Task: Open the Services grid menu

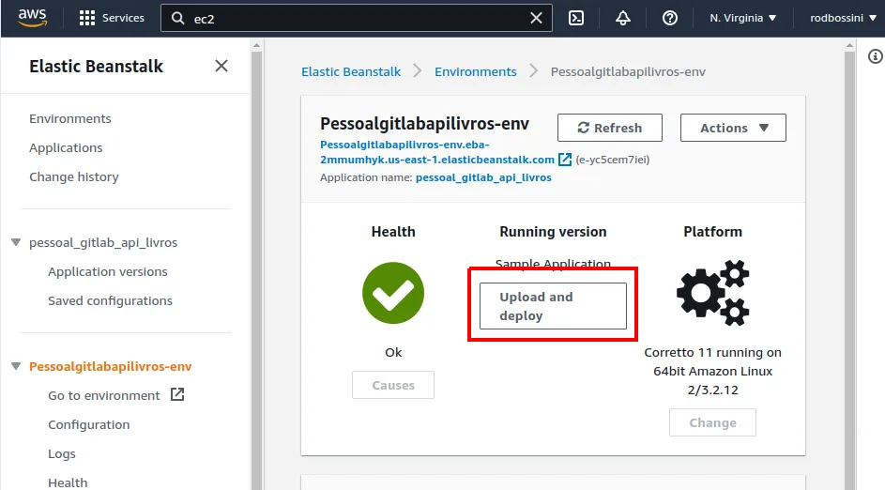Action: click(x=87, y=18)
